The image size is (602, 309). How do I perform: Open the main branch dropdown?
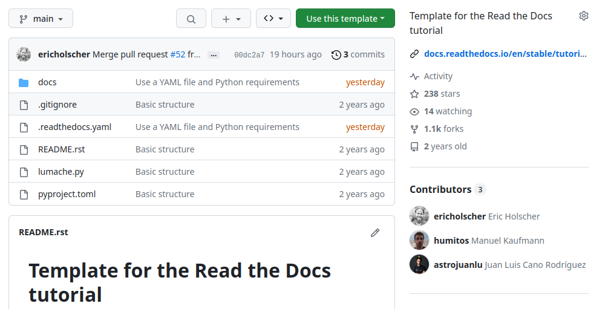click(41, 19)
